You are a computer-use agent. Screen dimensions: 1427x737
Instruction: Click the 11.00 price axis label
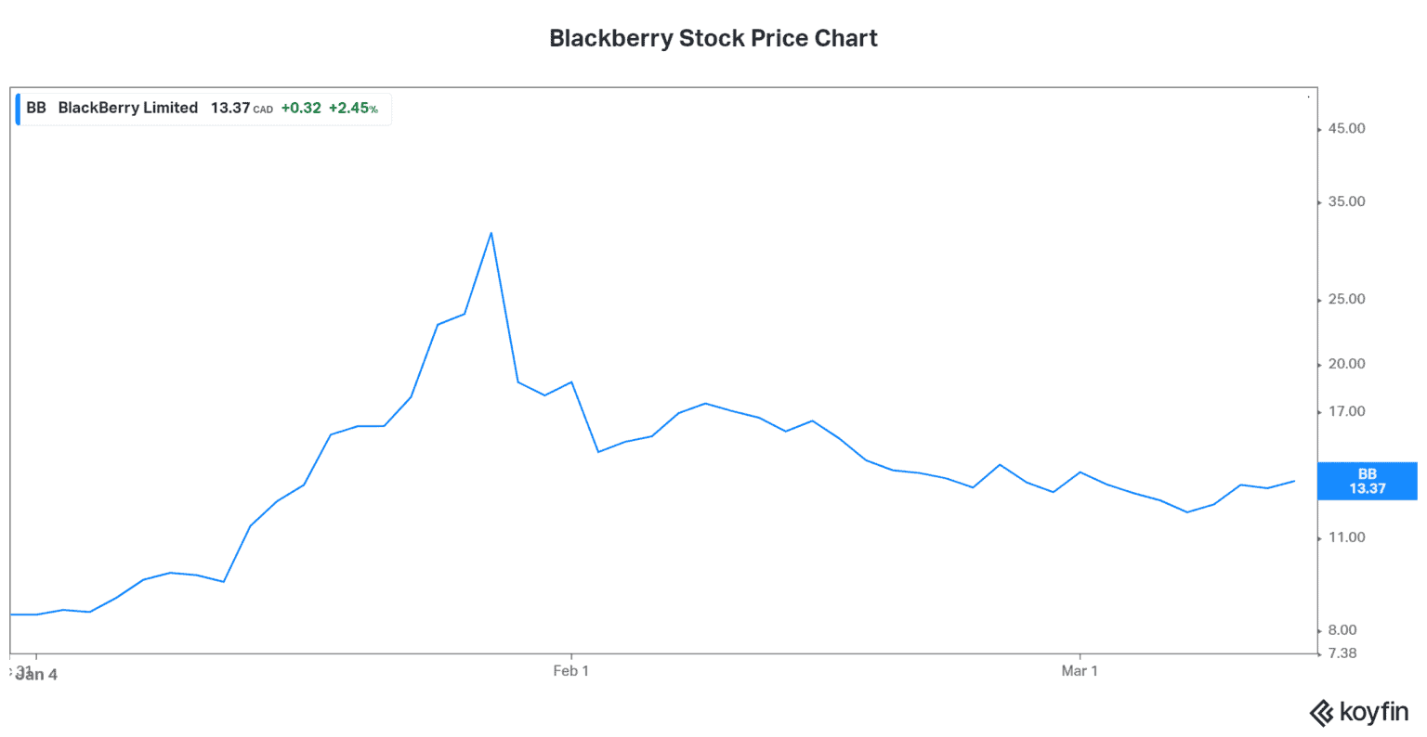(x=1346, y=537)
